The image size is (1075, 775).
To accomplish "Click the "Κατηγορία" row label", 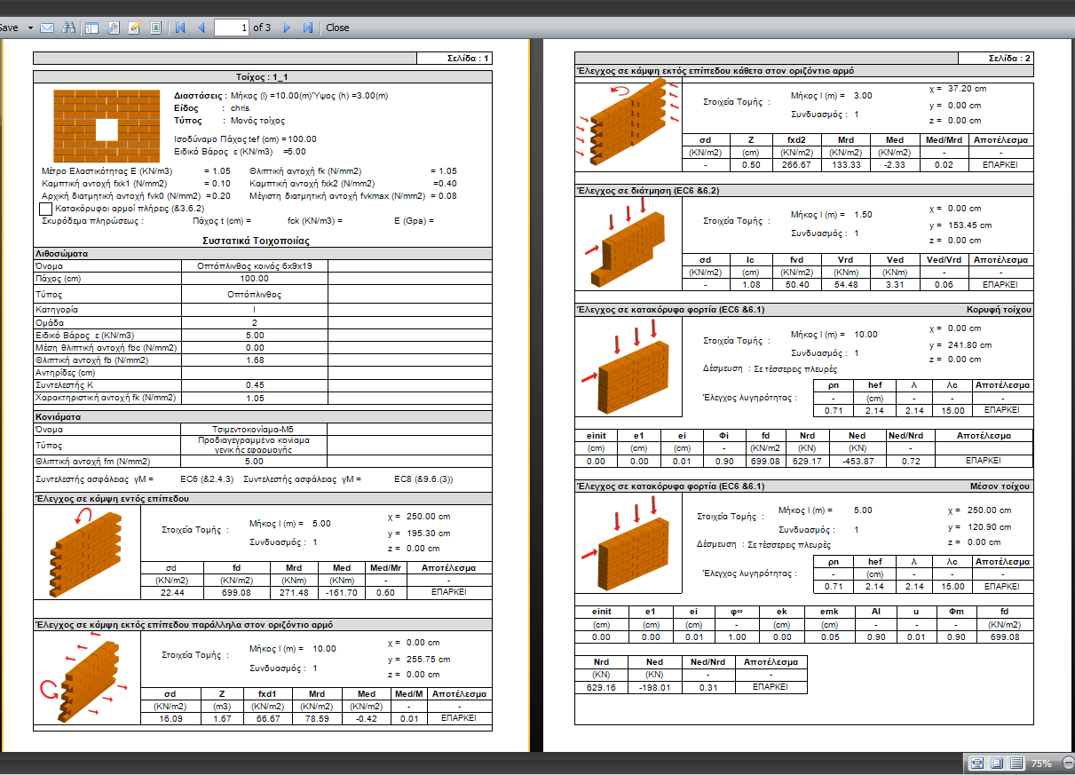I will tap(55, 309).
